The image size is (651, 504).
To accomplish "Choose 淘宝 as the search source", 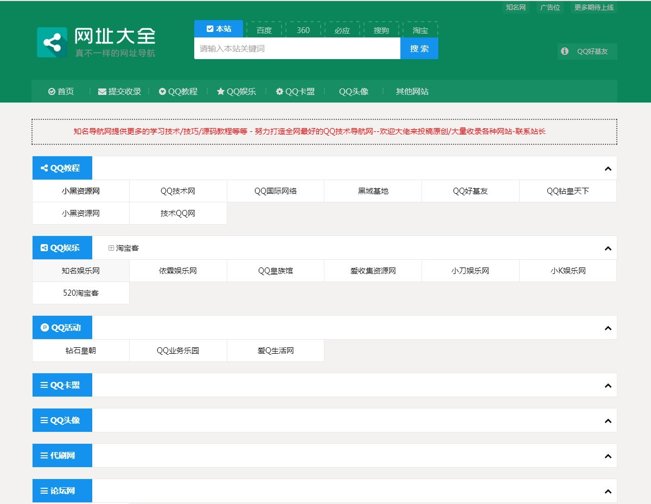I will (421, 30).
